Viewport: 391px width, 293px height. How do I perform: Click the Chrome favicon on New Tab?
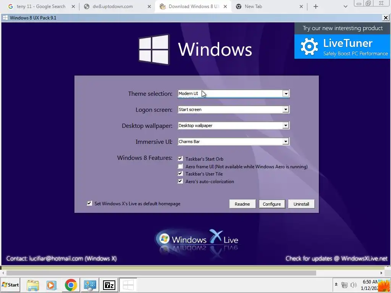(239, 6)
